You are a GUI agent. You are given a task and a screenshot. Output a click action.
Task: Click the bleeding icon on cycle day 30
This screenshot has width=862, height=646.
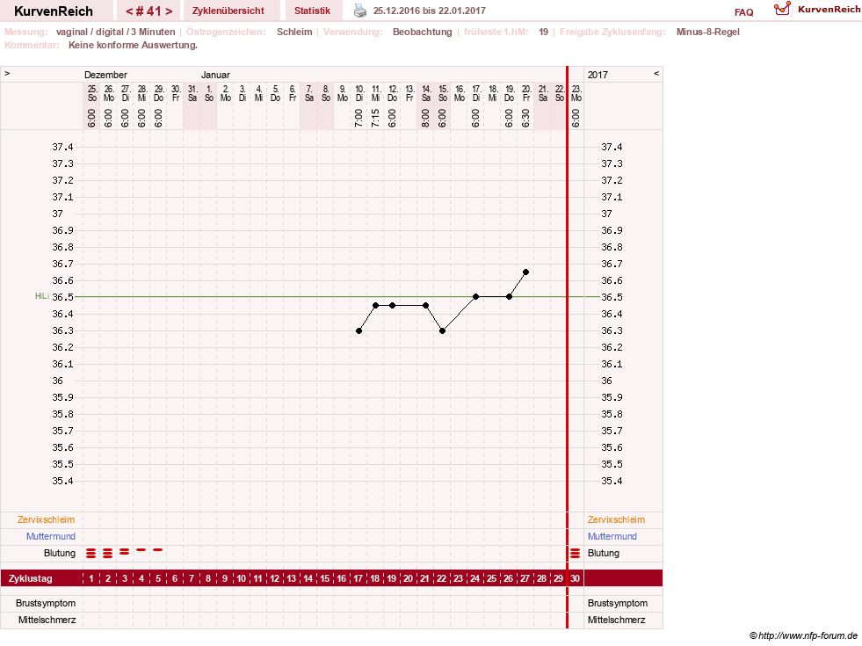pyautogui.click(x=575, y=553)
